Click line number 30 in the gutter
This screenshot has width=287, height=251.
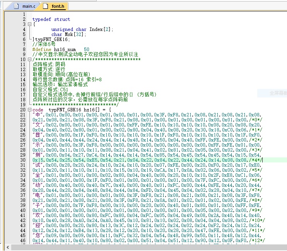22,160
